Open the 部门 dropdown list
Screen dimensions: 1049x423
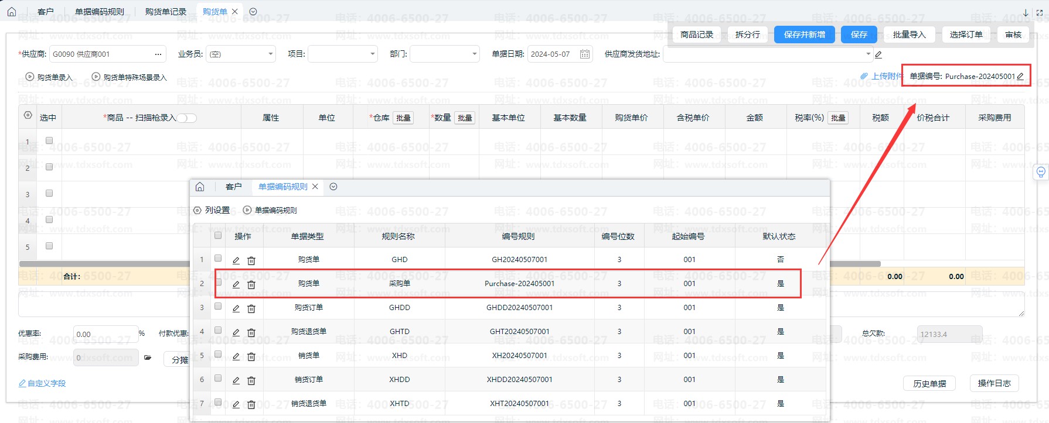point(475,54)
